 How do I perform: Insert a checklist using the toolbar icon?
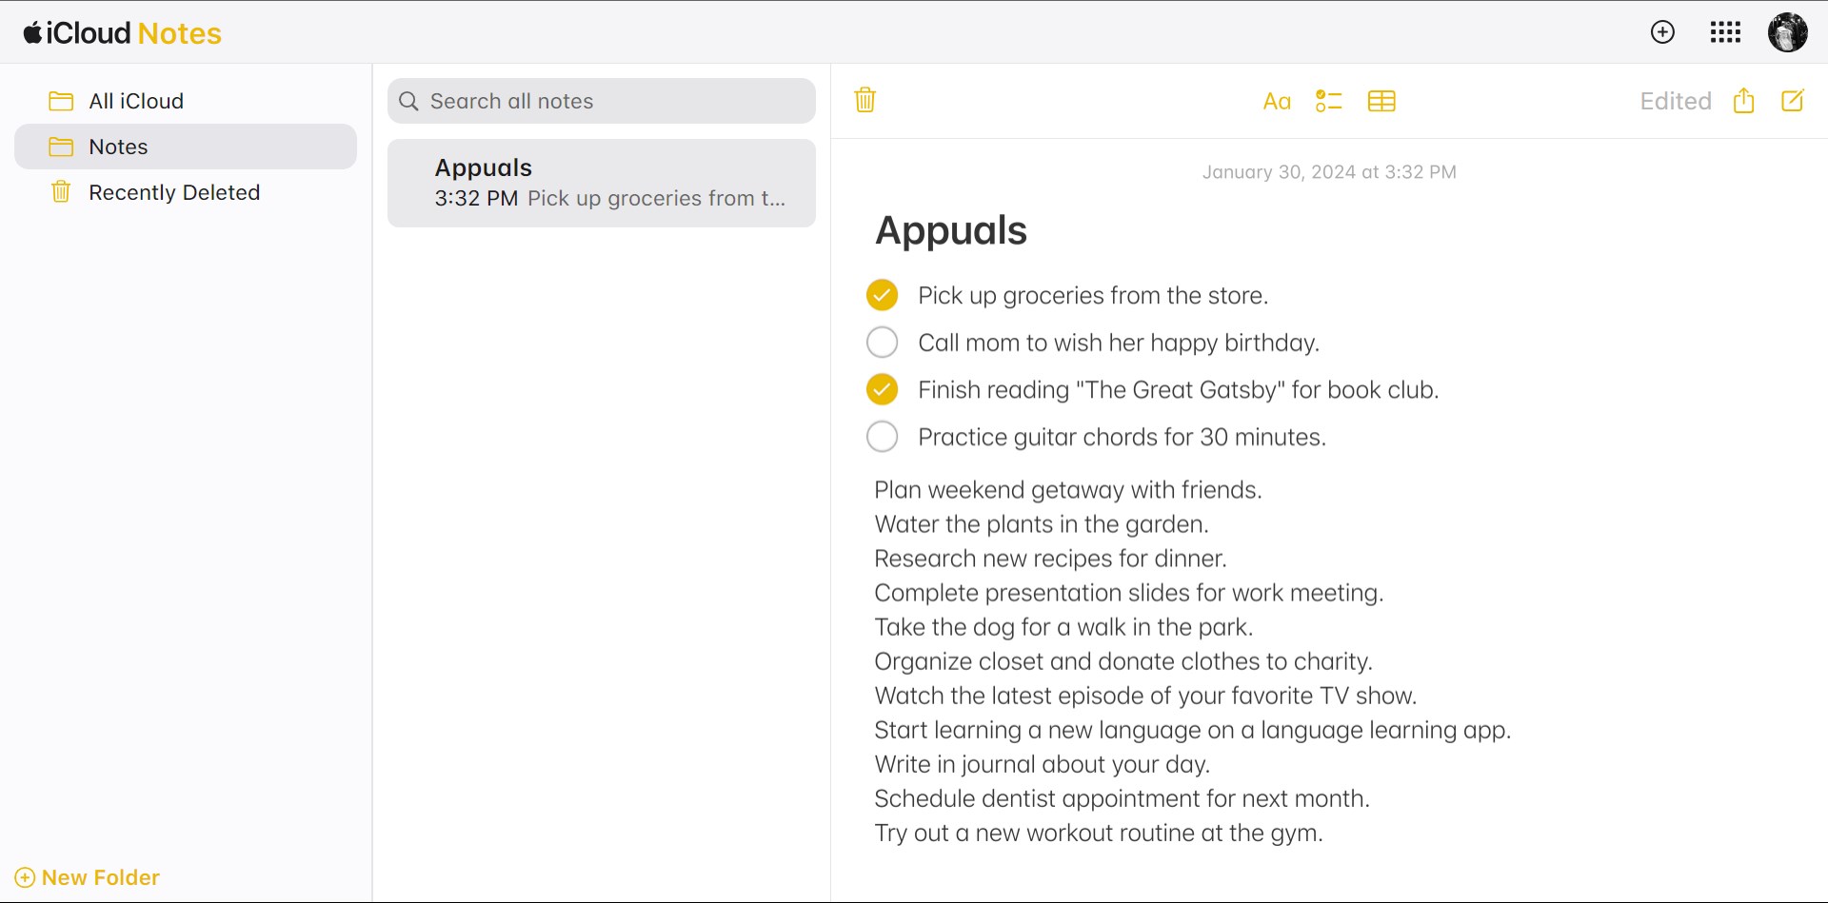click(x=1328, y=101)
